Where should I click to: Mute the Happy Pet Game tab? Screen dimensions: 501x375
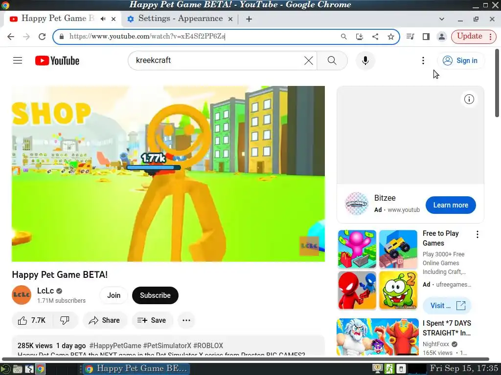(x=103, y=19)
